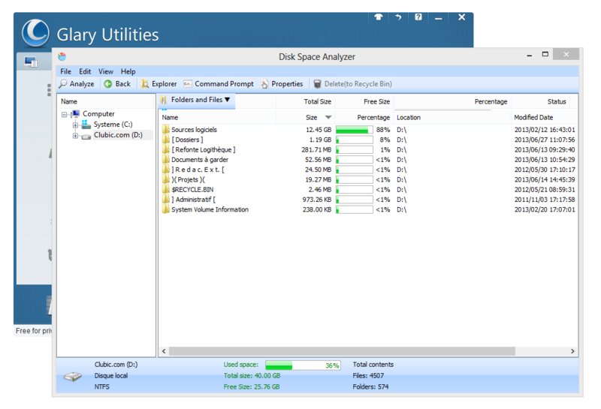Click the 8% usage bar for [ Dossiers ]
Viewport: 601px width, 409px height.
tap(354, 140)
